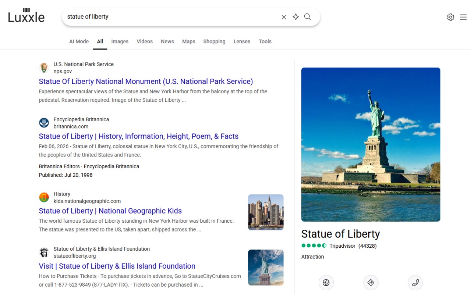The image size is (471, 294).
Task: Click the Tripadvisor rating bubbles
Action: tap(314, 245)
